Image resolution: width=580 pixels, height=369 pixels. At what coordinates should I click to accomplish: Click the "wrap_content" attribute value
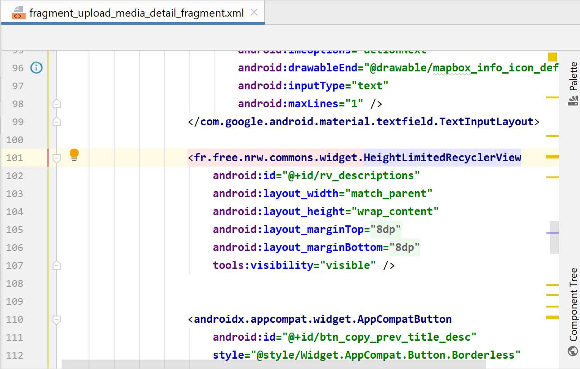pyautogui.click(x=395, y=211)
